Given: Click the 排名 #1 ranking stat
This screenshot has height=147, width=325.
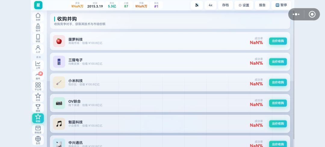Looking at the screenshot, I should 156,5.
